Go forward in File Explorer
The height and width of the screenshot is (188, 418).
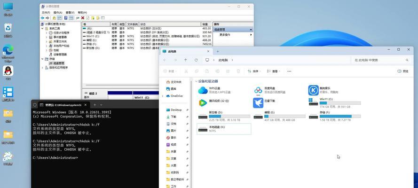(x=175, y=60)
